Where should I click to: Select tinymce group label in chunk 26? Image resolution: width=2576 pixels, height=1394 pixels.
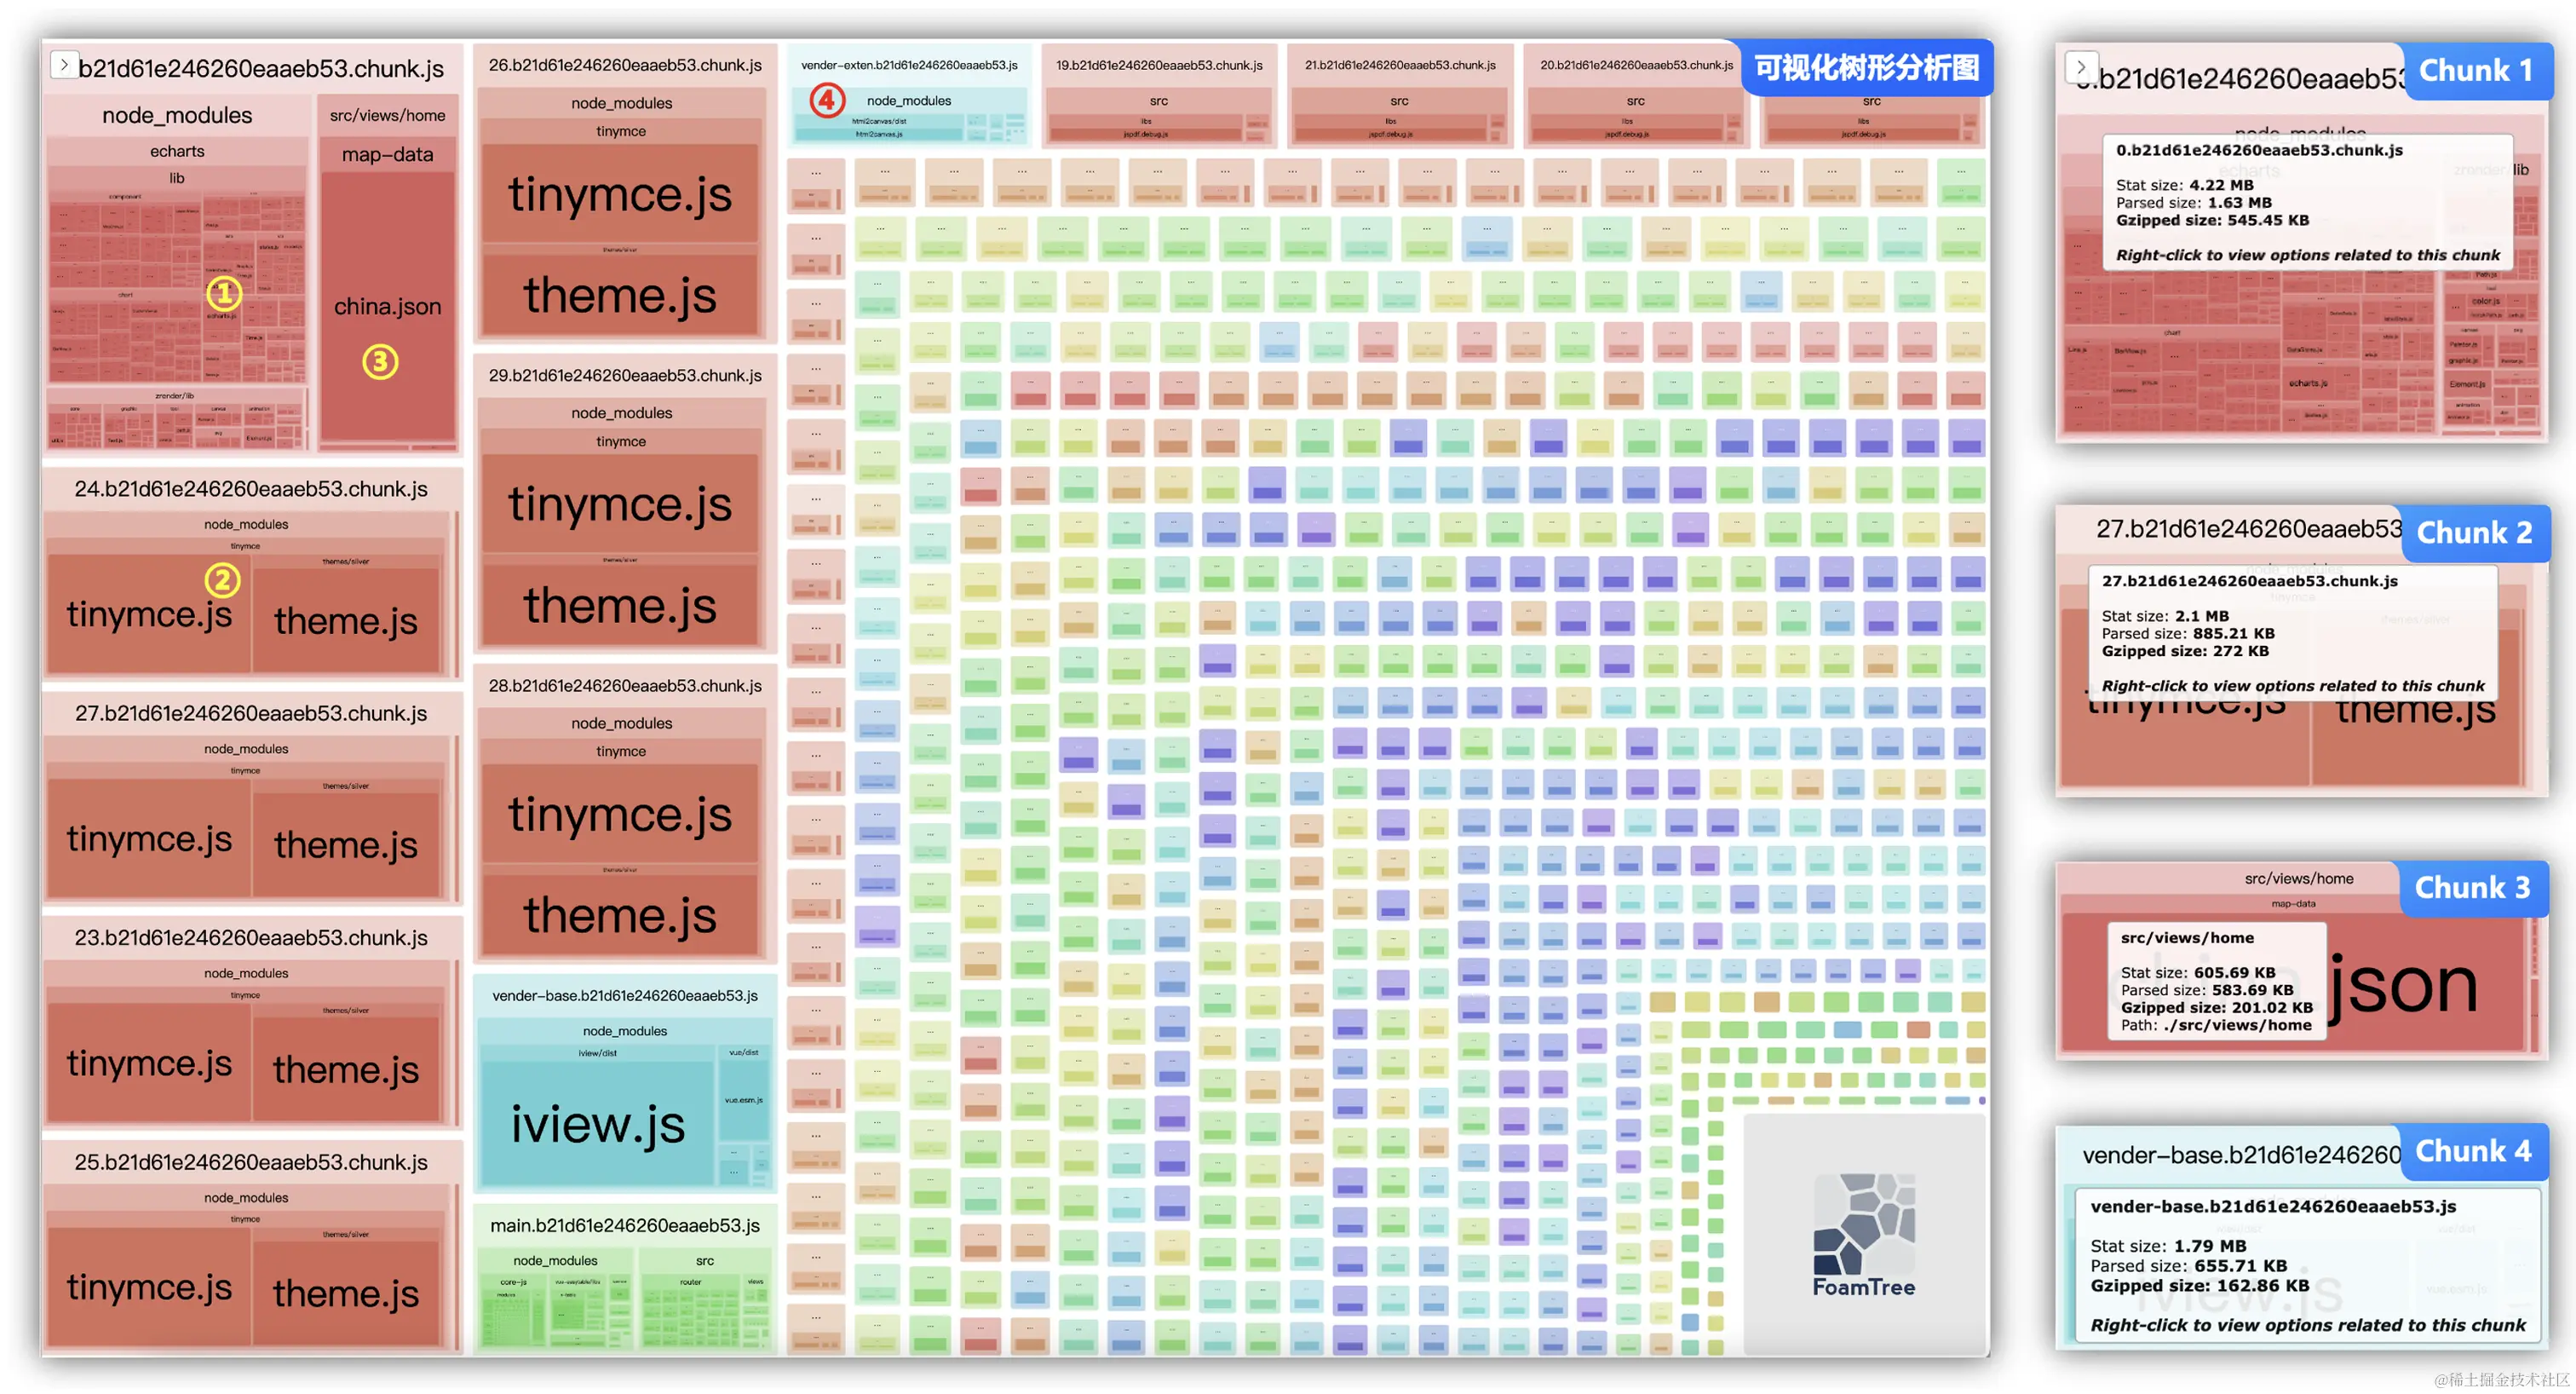[621, 131]
